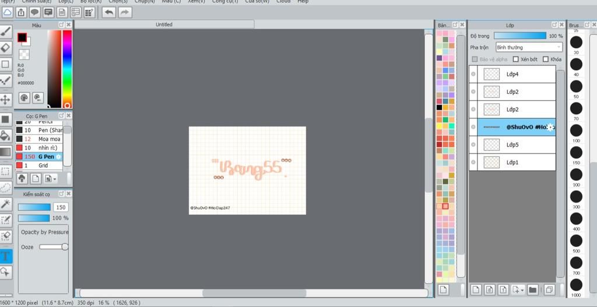Pick the black swatch in palette panel

coord(440,107)
